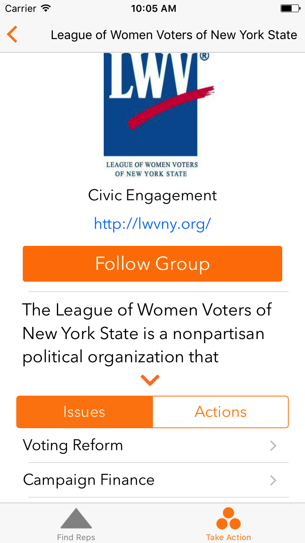Tap the Find Reps triangle icon
305x543 pixels.
[x=76, y=519]
